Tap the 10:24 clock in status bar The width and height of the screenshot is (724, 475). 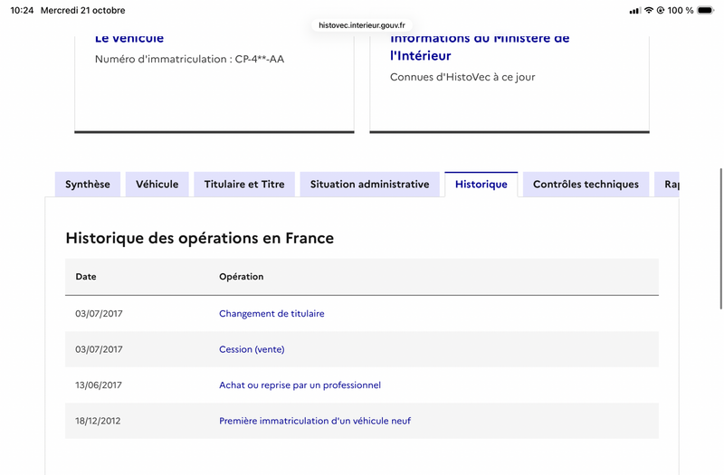[x=22, y=10]
